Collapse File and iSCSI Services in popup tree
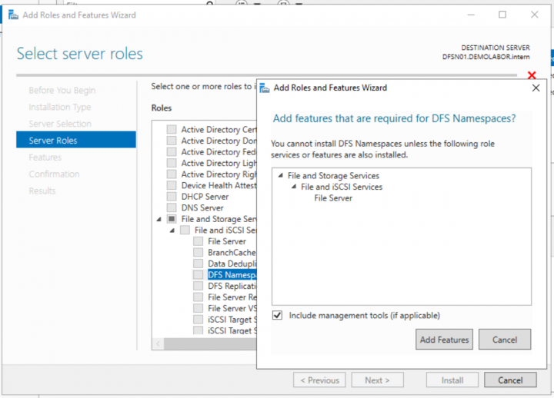 coord(293,187)
